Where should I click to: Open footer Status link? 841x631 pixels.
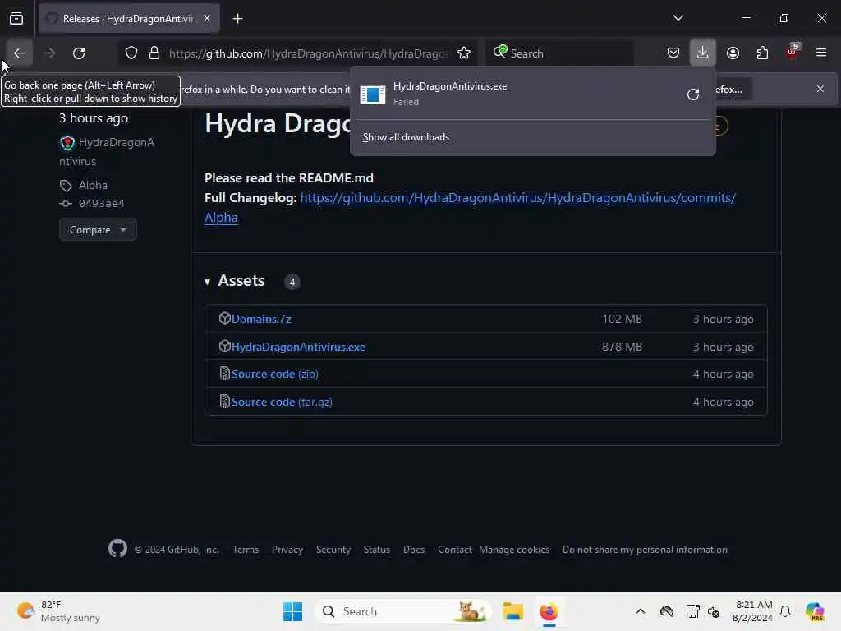[x=376, y=550]
